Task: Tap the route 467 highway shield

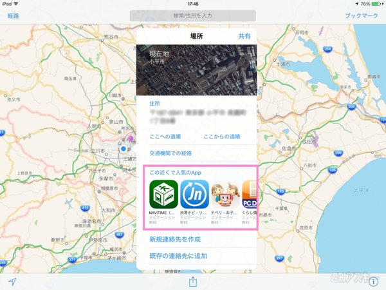Action: coord(119,235)
